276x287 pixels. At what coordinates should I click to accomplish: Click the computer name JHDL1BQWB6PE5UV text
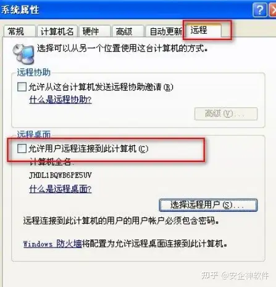click(61, 176)
